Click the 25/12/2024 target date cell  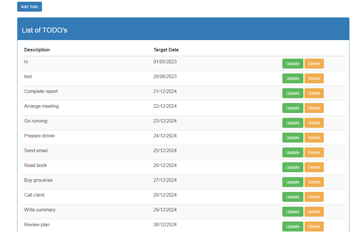coord(165,150)
